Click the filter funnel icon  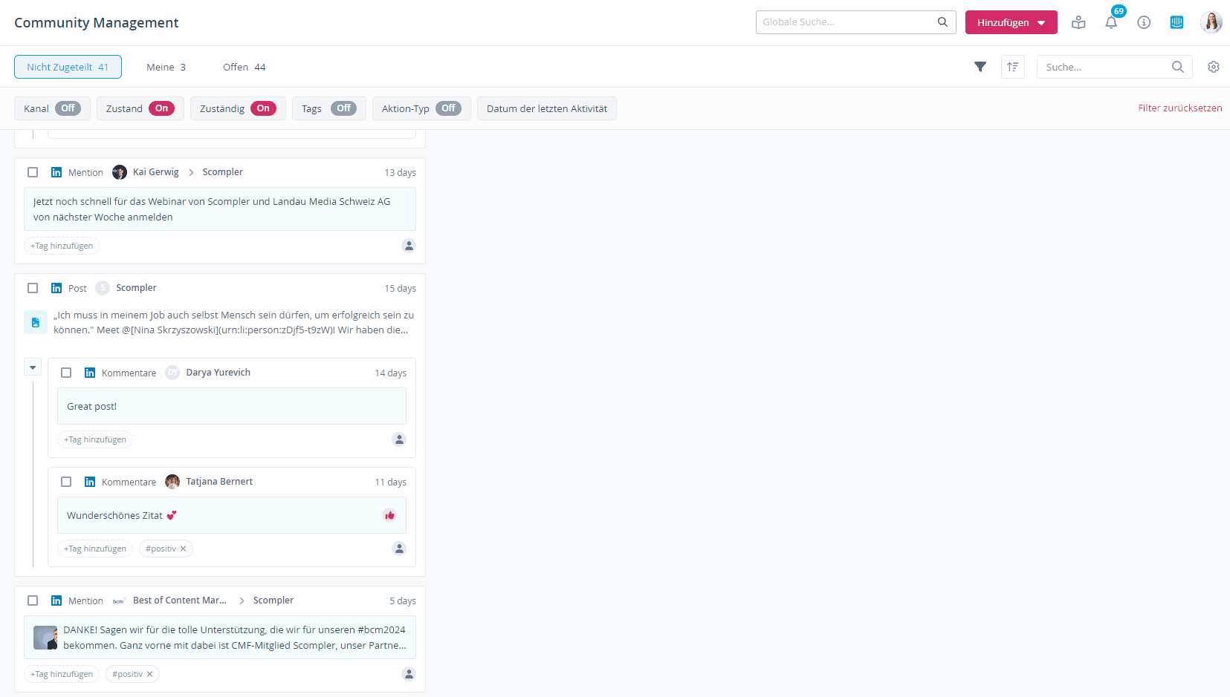[x=980, y=67]
